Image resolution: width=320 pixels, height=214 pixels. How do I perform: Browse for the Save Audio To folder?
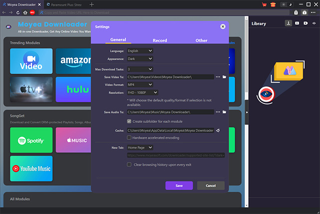pyautogui.click(x=218, y=112)
